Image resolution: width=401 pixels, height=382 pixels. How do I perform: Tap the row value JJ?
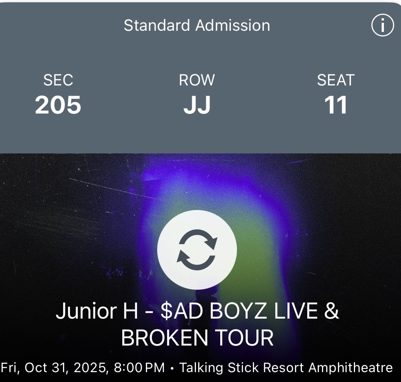[197, 105]
